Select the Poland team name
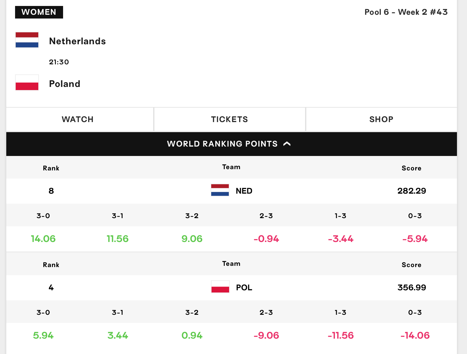Image resolution: width=467 pixels, height=354 pixels. (65, 84)
